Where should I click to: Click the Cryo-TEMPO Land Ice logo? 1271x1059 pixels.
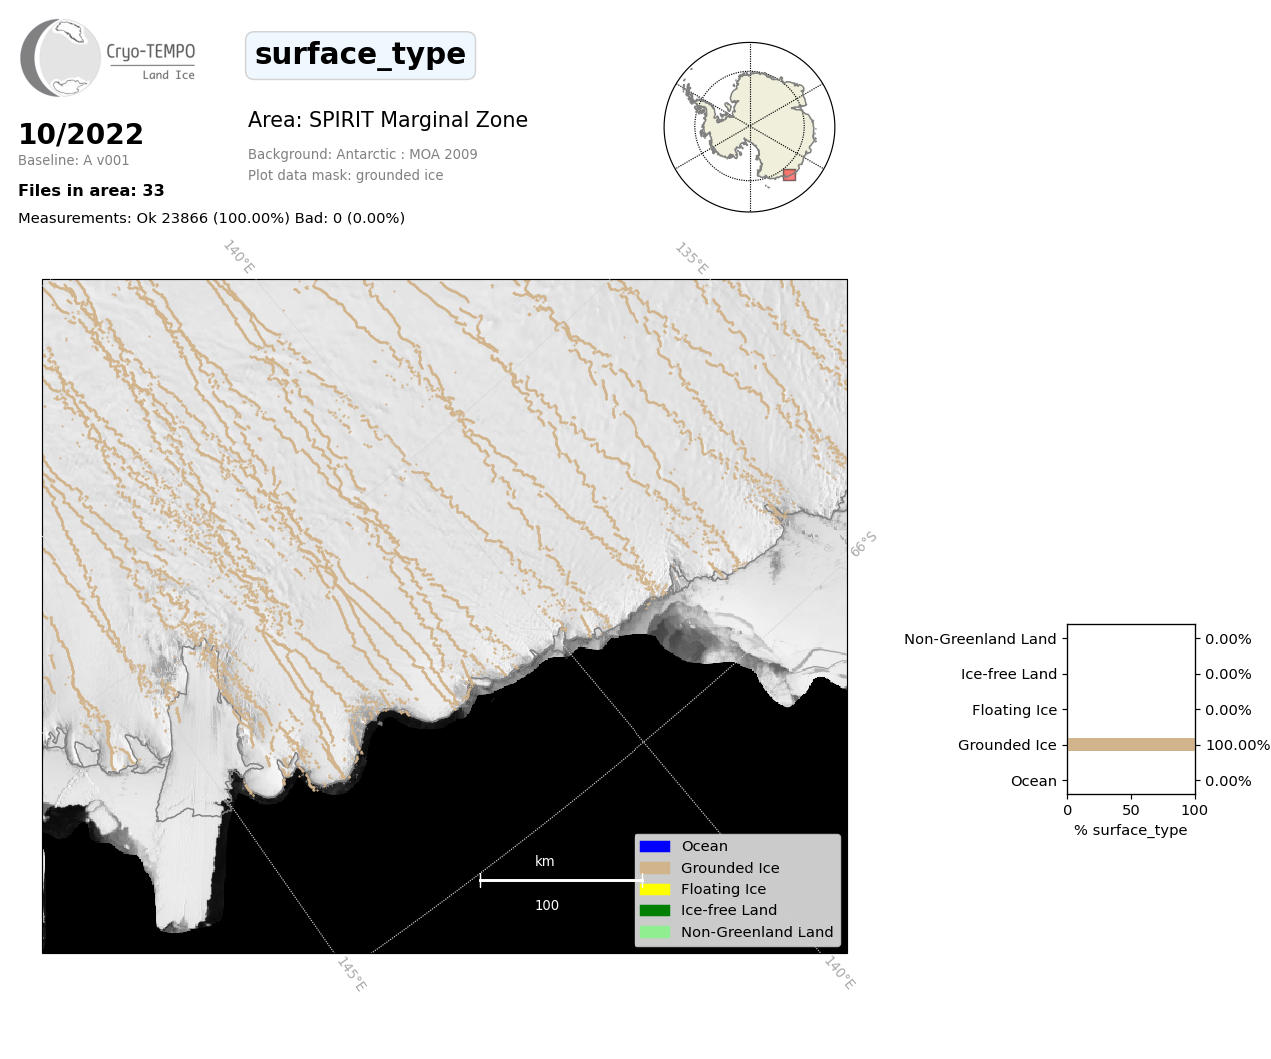pyautogui.click(x=108, y=58)
